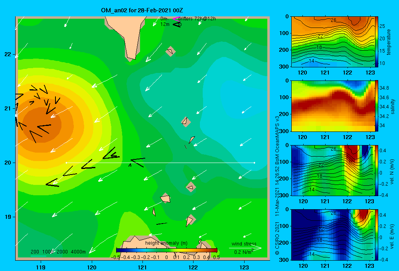The width and height of the screenshot is (399, 271).
Task: Click the longitude tick label '121' on the map
Action: [x=142, y=267]
